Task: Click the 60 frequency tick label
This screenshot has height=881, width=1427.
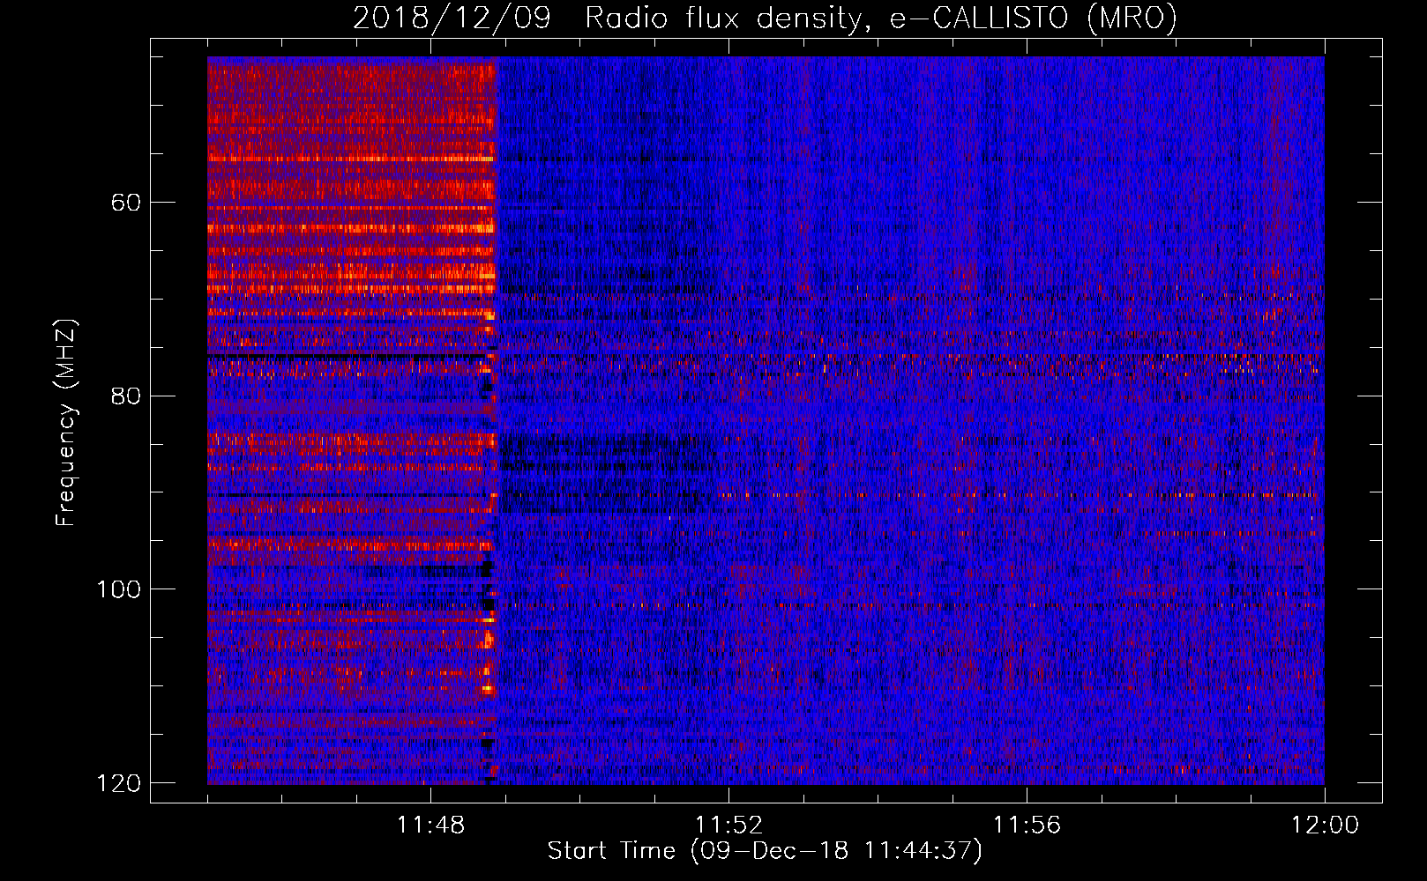Action: (x=126, y=203)
